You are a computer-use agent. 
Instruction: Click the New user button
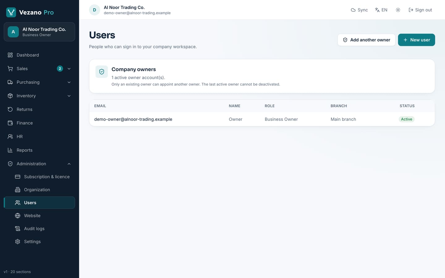pyautogui.click(x=417, y=40)
